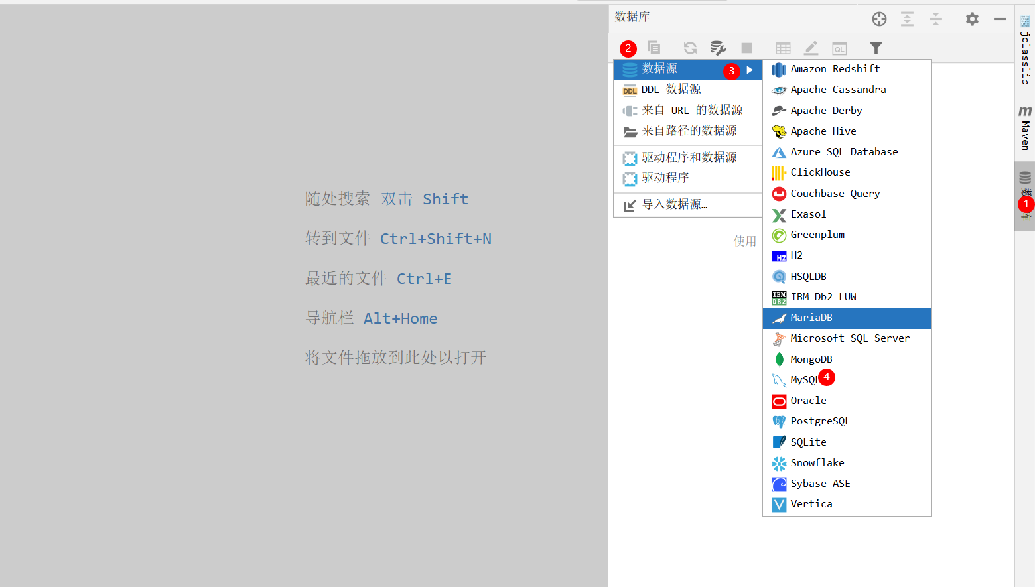Choose Apache Hive data source
This screenshot has height=587, width=1035.
(x=847, y=131)
